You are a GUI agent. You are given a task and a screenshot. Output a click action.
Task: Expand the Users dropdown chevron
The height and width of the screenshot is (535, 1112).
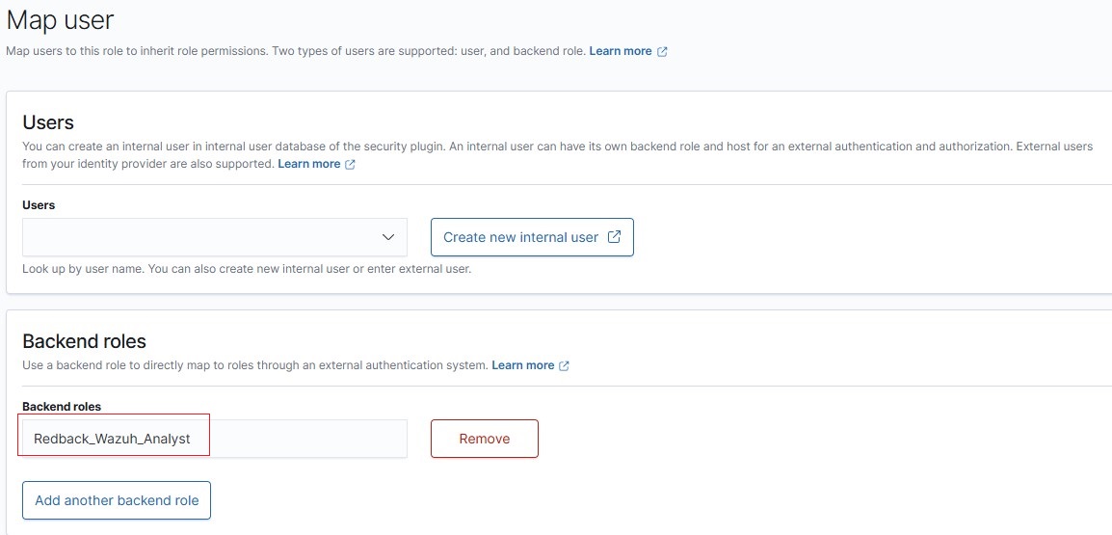tap(388, 237)
